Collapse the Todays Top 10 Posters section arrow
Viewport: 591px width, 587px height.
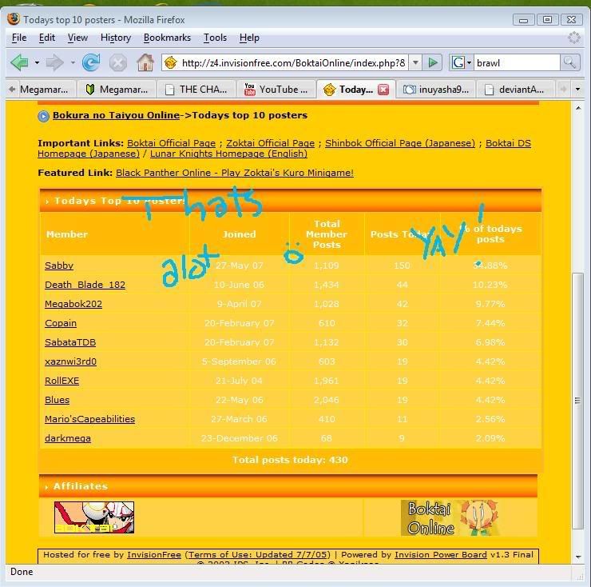coord(47,202)
